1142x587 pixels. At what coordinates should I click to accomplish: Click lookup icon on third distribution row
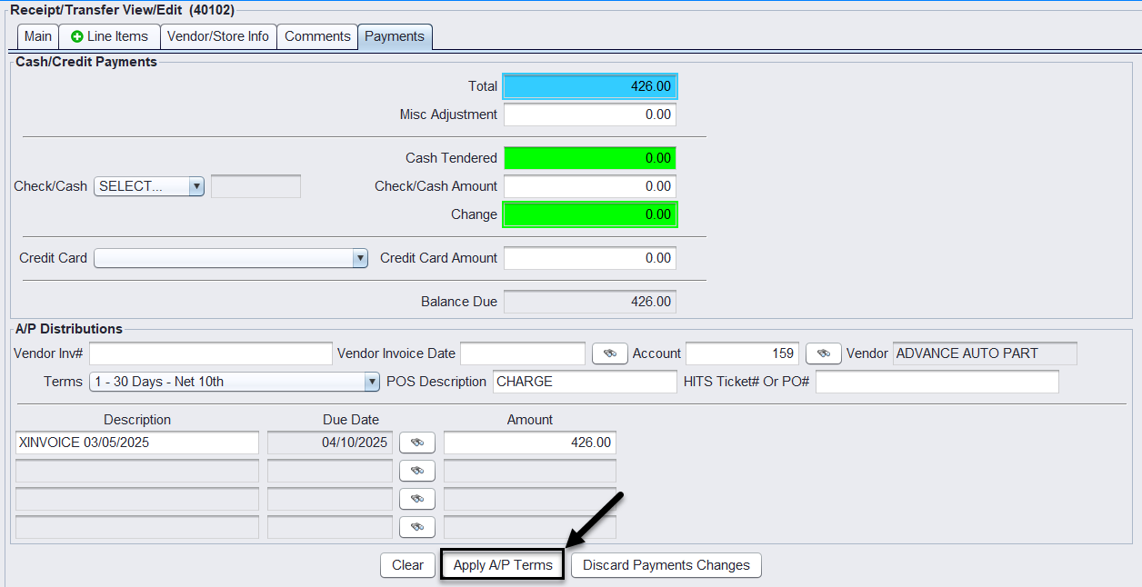[x=417, y=499]
